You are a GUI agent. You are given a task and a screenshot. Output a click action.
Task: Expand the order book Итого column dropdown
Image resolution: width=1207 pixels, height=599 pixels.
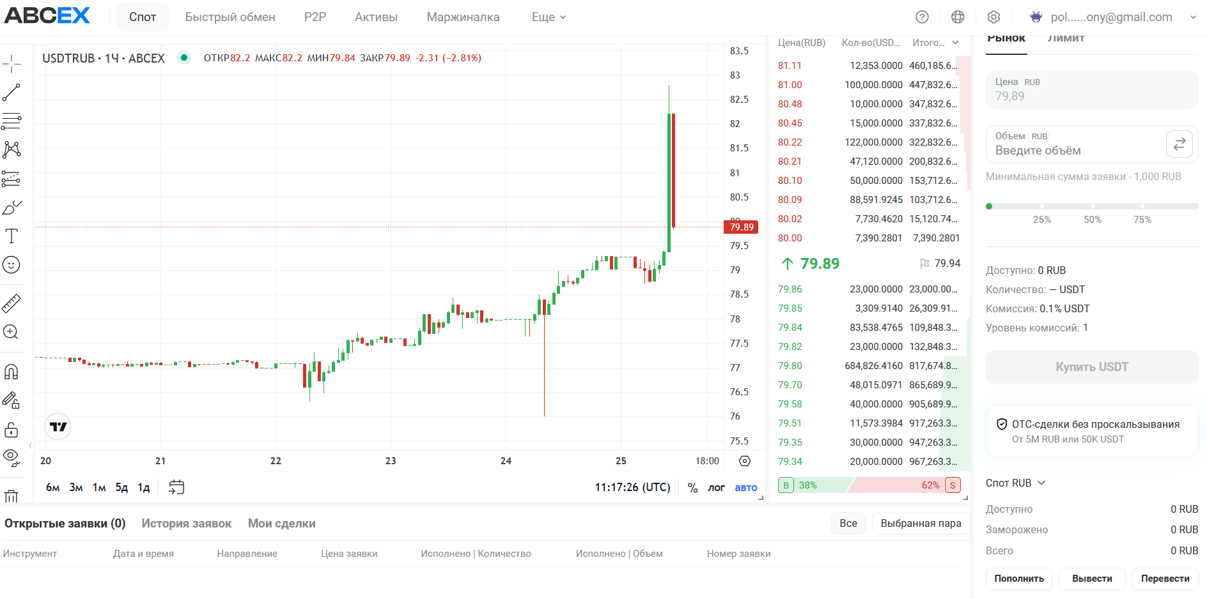click(955, 43)
